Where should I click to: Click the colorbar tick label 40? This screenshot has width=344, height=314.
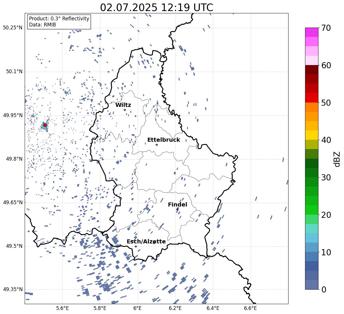[326, 140]
